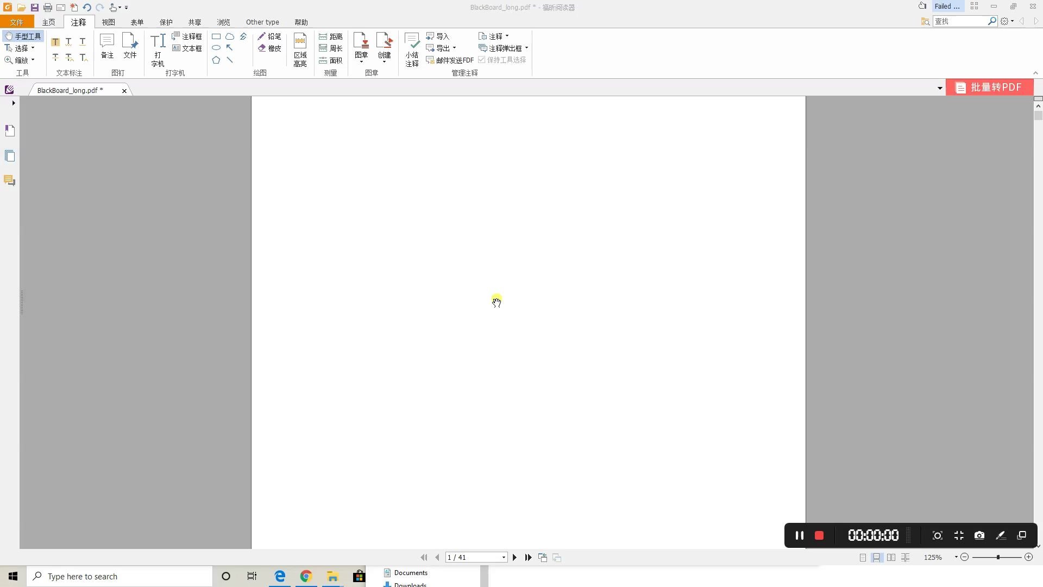
Task: Toggle the 手型工具 hand tool
Action: pyautogui.click(x=23, y=36)
